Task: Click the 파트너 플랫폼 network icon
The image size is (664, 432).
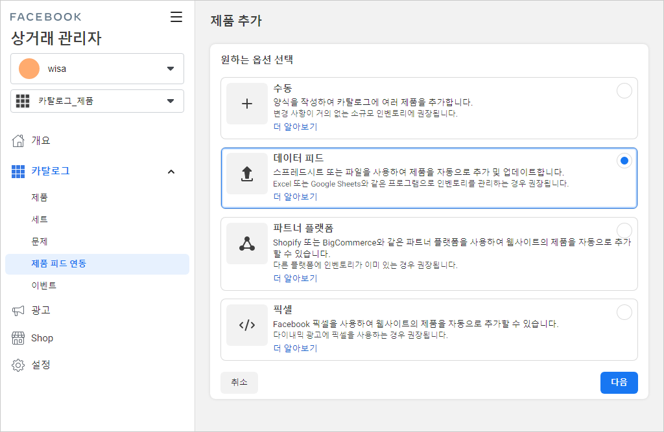Action: (247, 244)
